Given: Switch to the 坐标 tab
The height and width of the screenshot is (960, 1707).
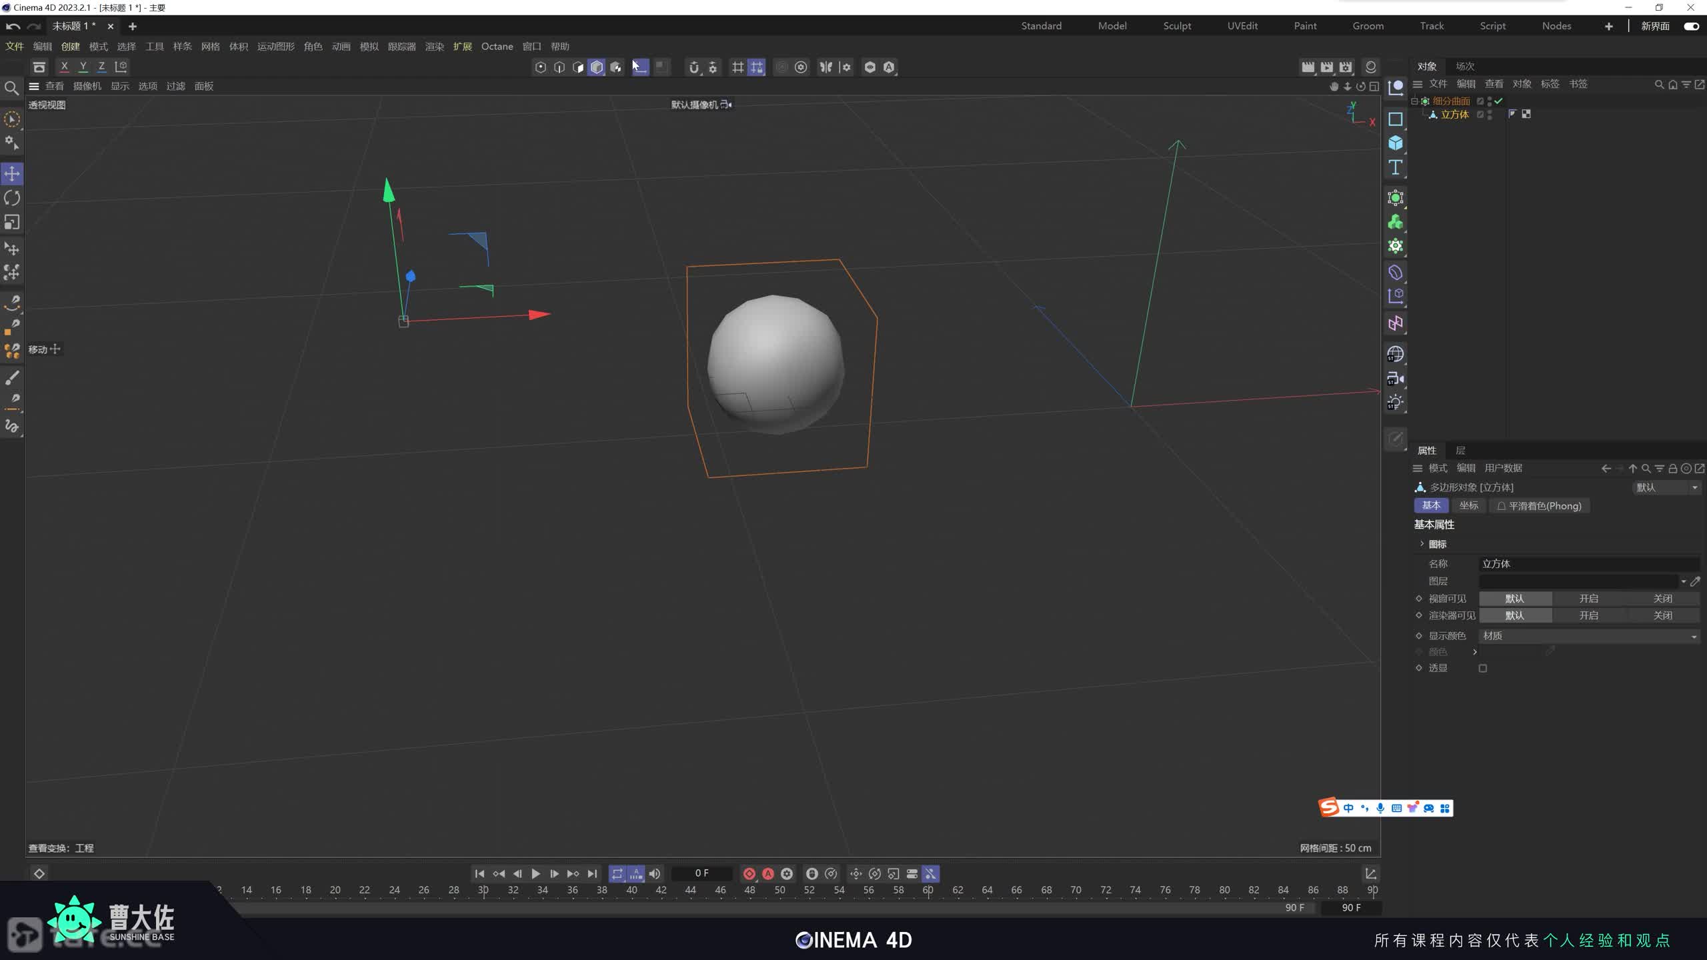Looking at the screenshot, I should 1468,505.
